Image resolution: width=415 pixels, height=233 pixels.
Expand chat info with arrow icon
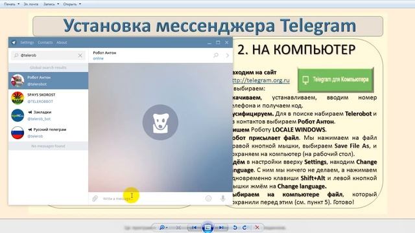[228, 55]
